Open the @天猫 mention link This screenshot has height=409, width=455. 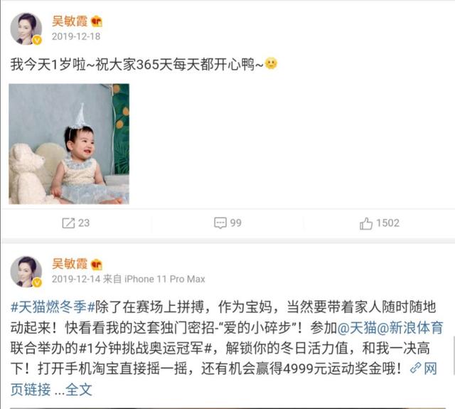pos(357,328)
